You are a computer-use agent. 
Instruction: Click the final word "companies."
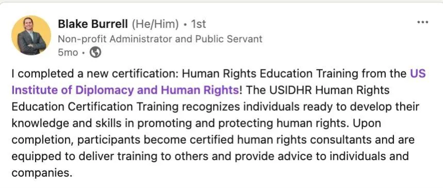pyautogui.click(x=42, y=173)
